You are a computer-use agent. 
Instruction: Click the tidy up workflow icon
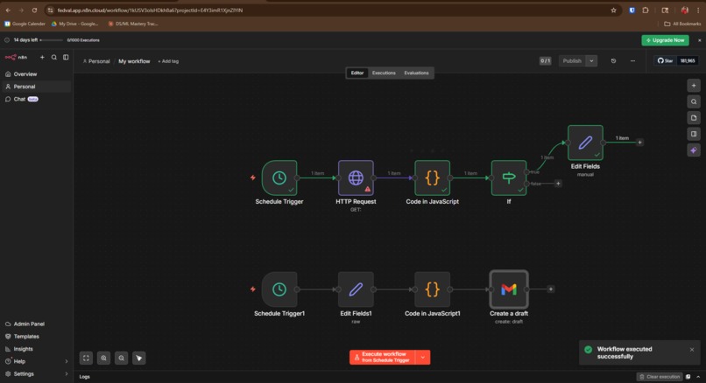click(138, 358)
